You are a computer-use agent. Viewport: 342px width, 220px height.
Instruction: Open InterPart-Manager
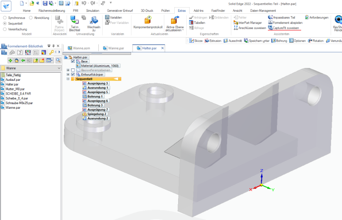(247, 23)
